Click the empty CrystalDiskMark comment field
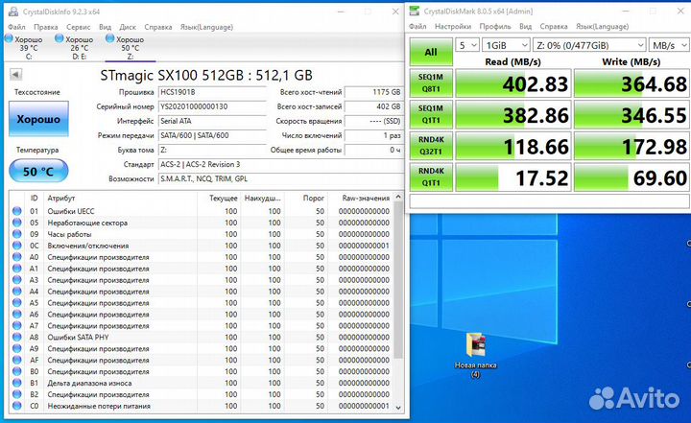Screen dimensions: 691x423 point(550,200)
